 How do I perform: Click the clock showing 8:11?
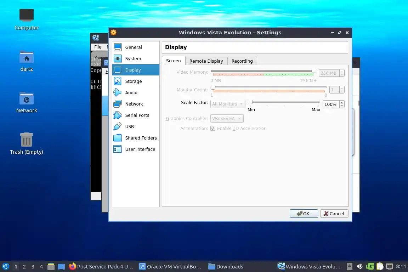click(401, 266)
